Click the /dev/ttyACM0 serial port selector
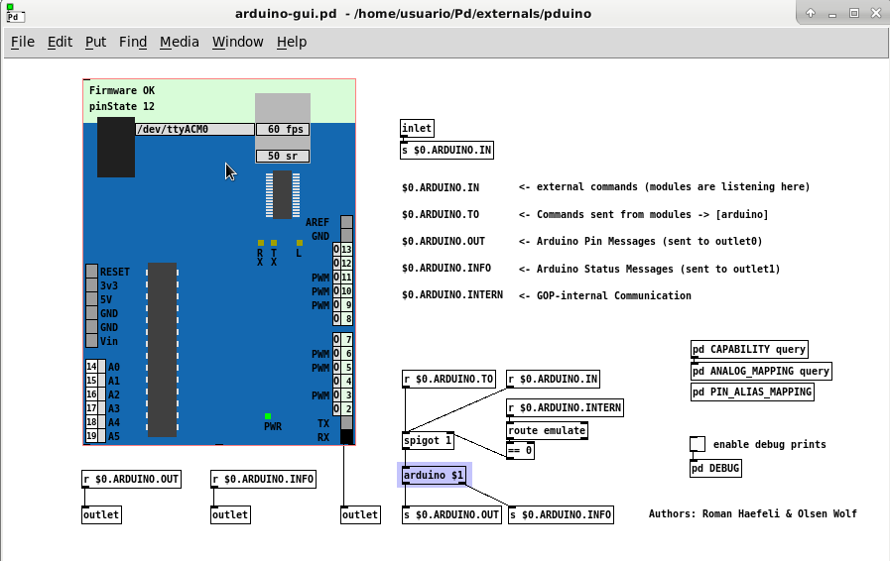 tap(194, 129)
